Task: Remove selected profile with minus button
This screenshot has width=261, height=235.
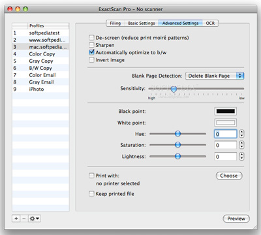Action: click(24, 218)
